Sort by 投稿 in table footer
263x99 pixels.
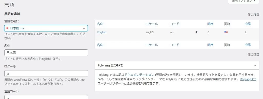click(x=248, y=45)
